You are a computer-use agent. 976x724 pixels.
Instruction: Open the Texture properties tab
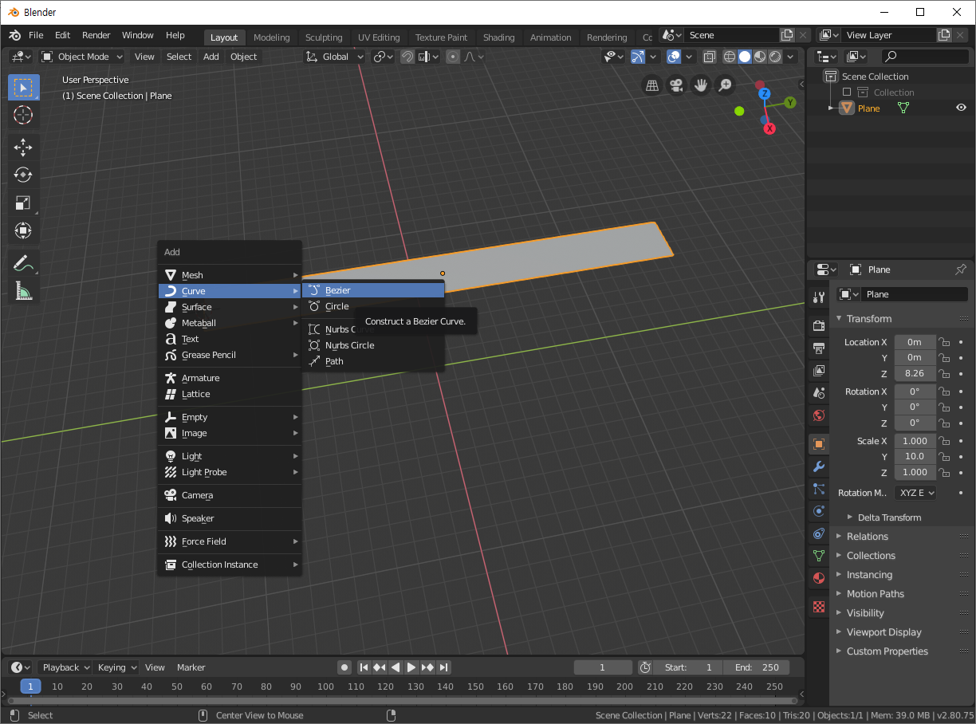[x=818, y=607]
